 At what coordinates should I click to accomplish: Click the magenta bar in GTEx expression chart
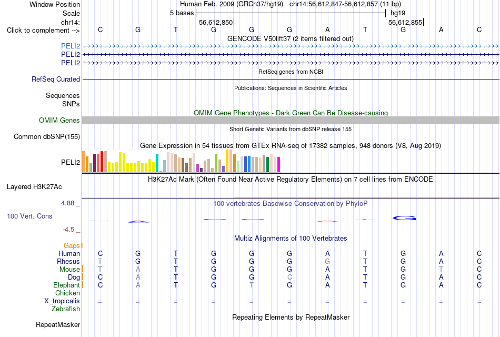[279, 165]
